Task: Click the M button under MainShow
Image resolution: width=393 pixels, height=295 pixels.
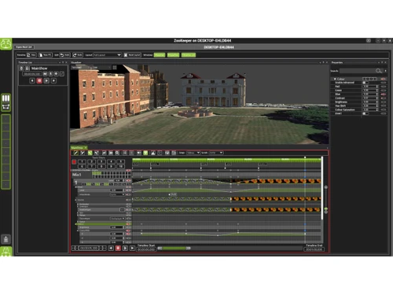Action: click(45, 74)
